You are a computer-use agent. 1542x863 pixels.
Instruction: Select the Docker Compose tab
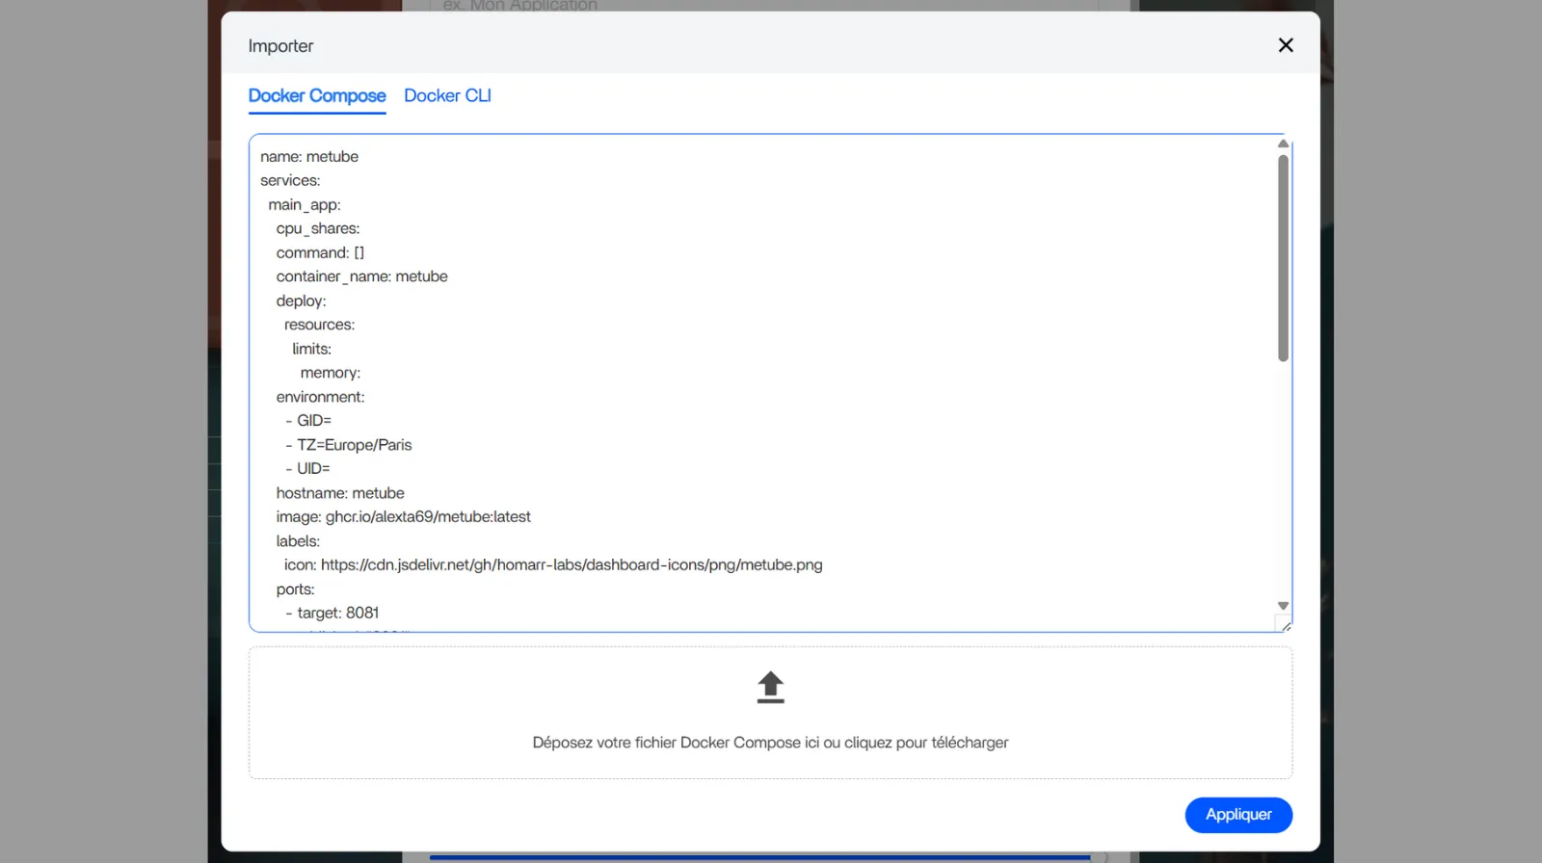pyautogui.click(x=317, y=95)
